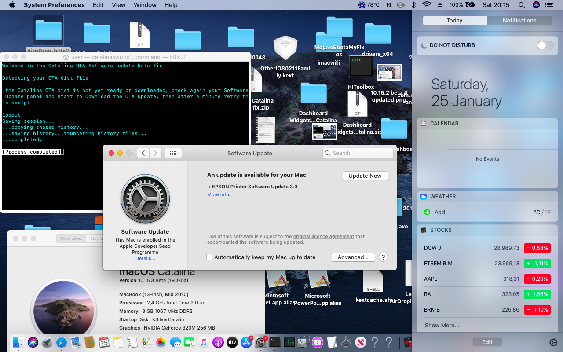The height and width of the screenshot is (352, 563).
Task: Open FaceTime app in the Dock
Action: [x=189, y=342]
